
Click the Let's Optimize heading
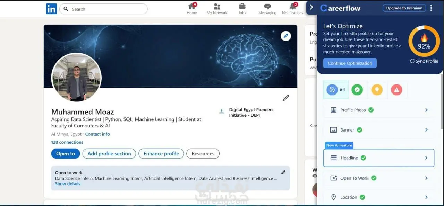pyautogui.click(x=343, y=26)
